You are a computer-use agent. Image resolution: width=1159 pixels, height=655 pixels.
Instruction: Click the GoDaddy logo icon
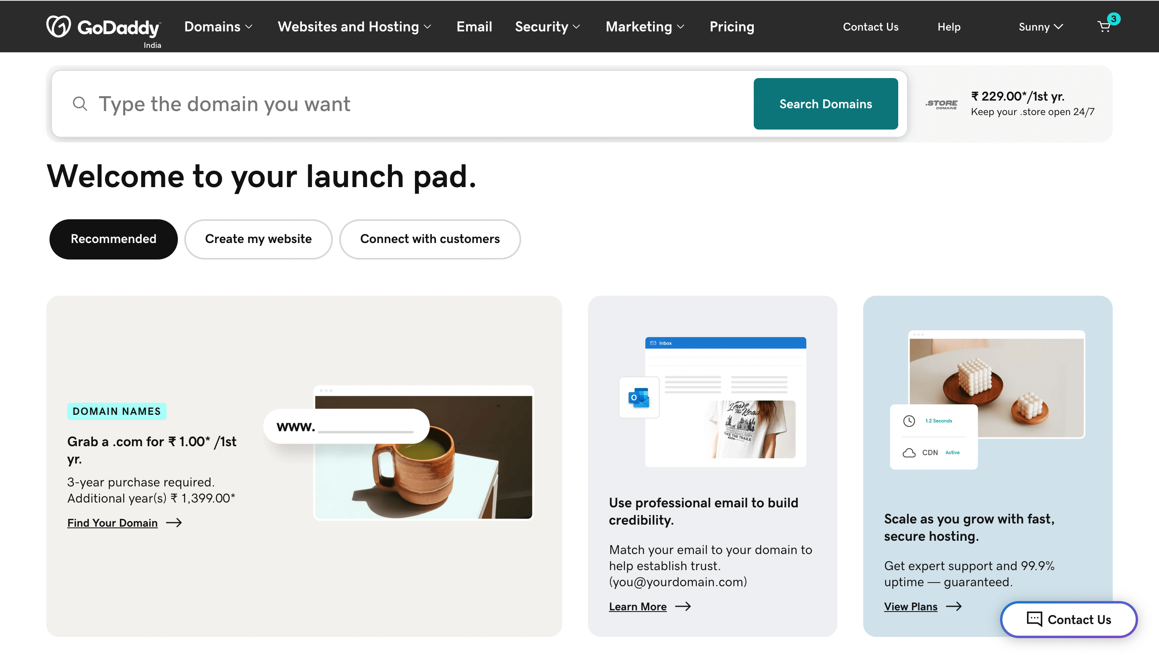pos(58,26)
